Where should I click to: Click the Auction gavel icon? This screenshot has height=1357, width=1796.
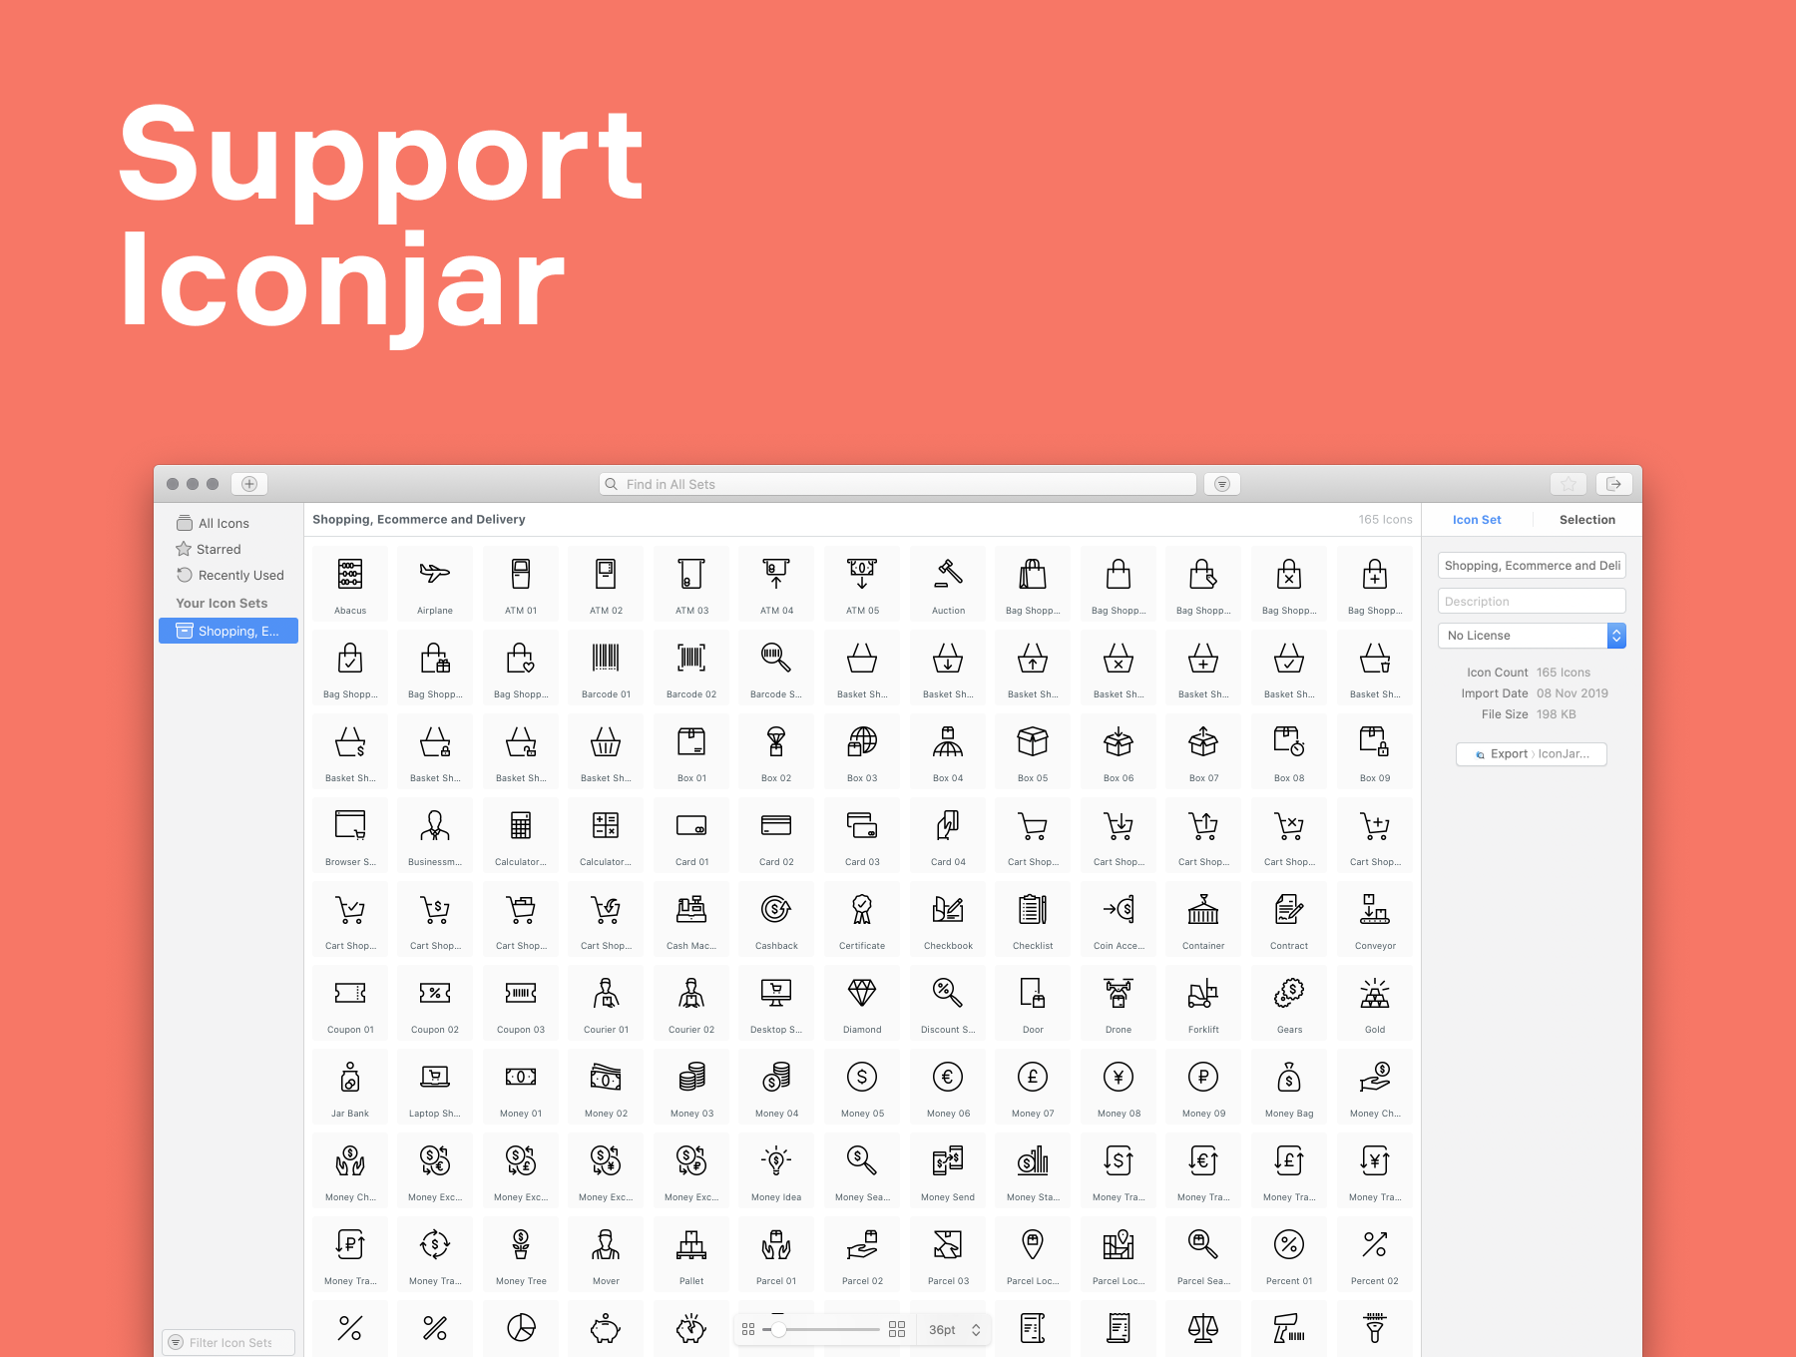(x=948, y=576)
